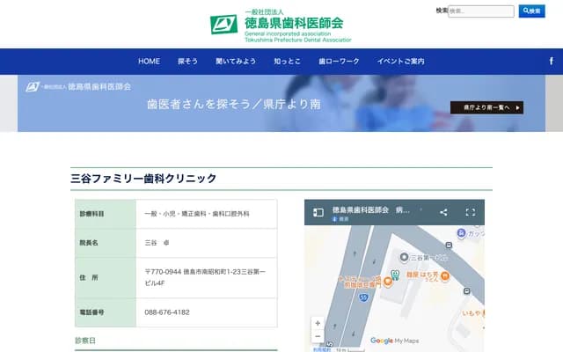
Task: Click the 診療科目 label cell
Action: coord(106,214)
